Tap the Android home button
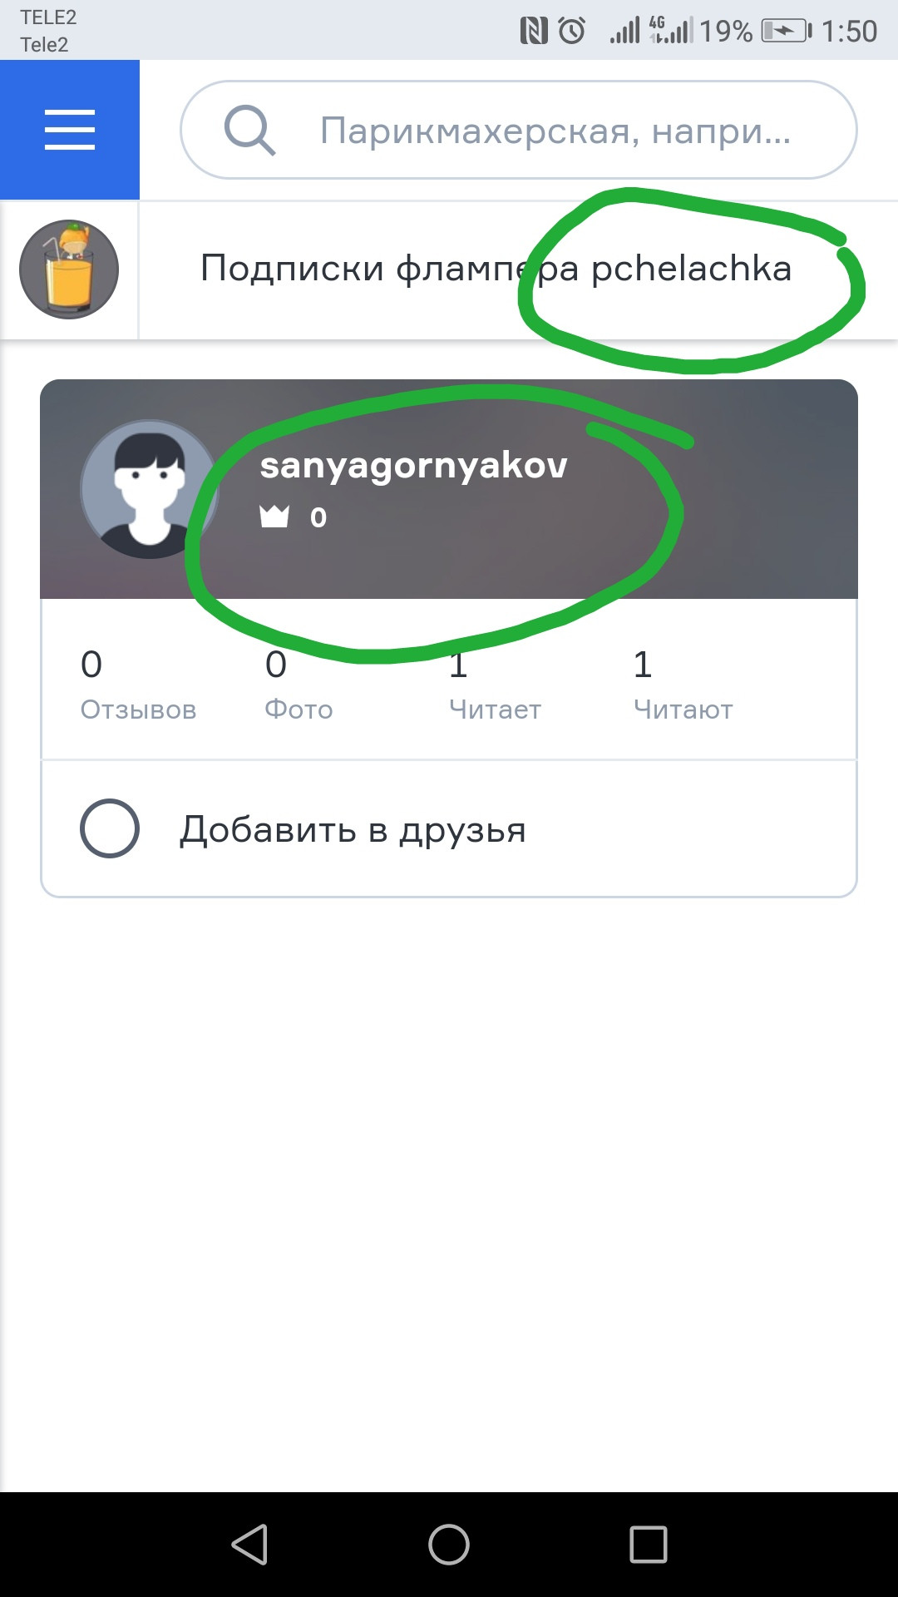The width and height of the screenshot is (898, 1597). pos(449,1545)
